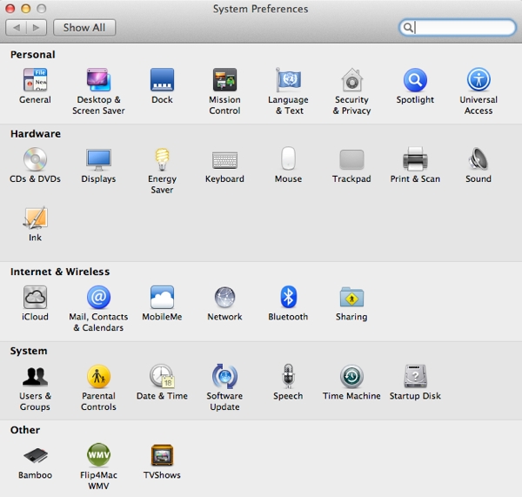The image size is (522, 497).
Task: Go forward with the right arrow button
Action: click(x=37, y=27)
